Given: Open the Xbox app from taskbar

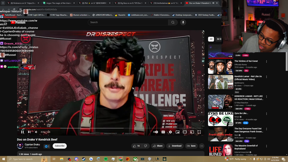Looking at the screenshot, I should [x=135, y=159].
